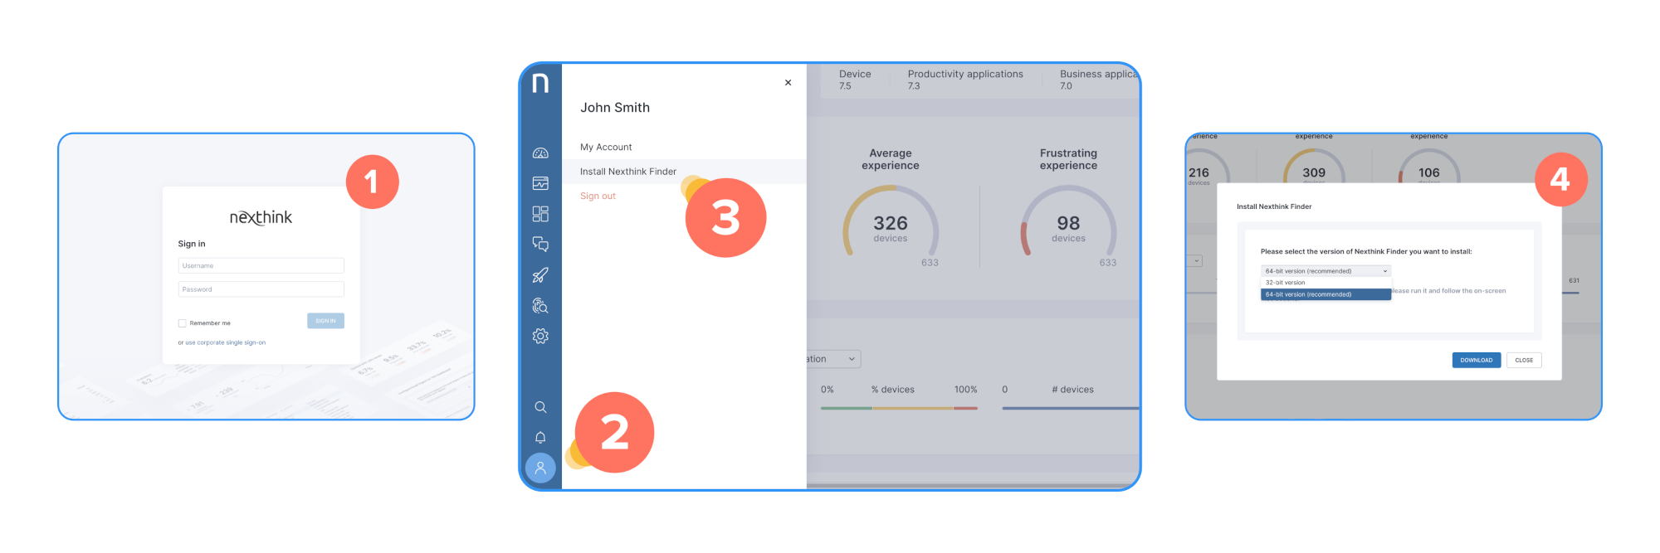Expand the Finder version dropdown
Viewport: 1660px width, 553px height.
[x=1326, y=271]
